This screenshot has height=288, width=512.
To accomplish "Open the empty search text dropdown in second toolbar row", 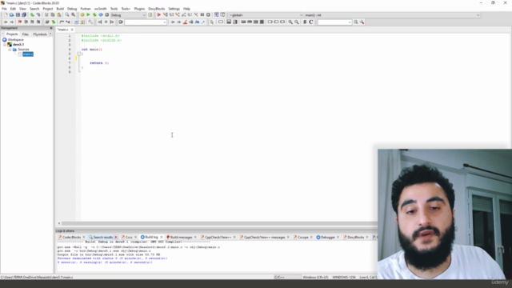I will [x=146, y=22].
